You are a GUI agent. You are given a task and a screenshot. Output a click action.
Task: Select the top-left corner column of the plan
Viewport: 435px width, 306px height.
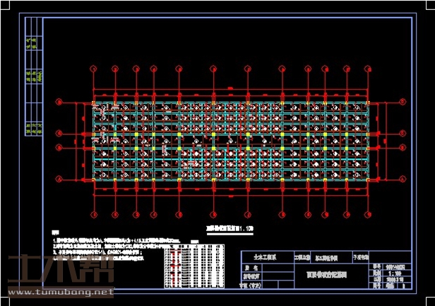pos(93,103)
